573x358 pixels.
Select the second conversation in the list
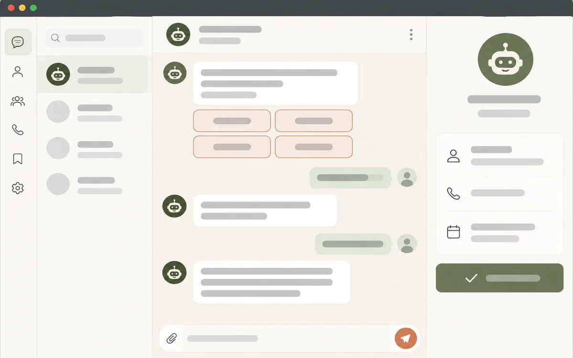click(x=93, y=112)
